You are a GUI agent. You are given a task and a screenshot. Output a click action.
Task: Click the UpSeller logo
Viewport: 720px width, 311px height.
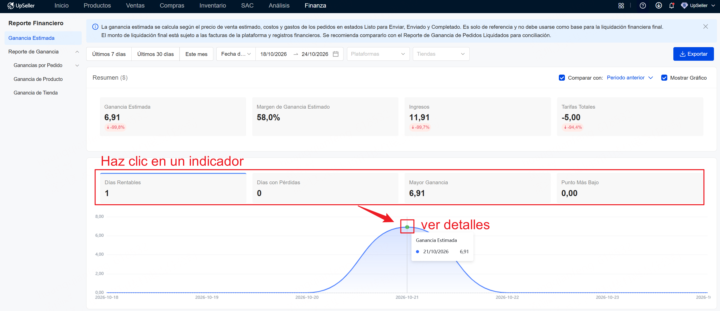pyautogui.click(x=21, y=6)
